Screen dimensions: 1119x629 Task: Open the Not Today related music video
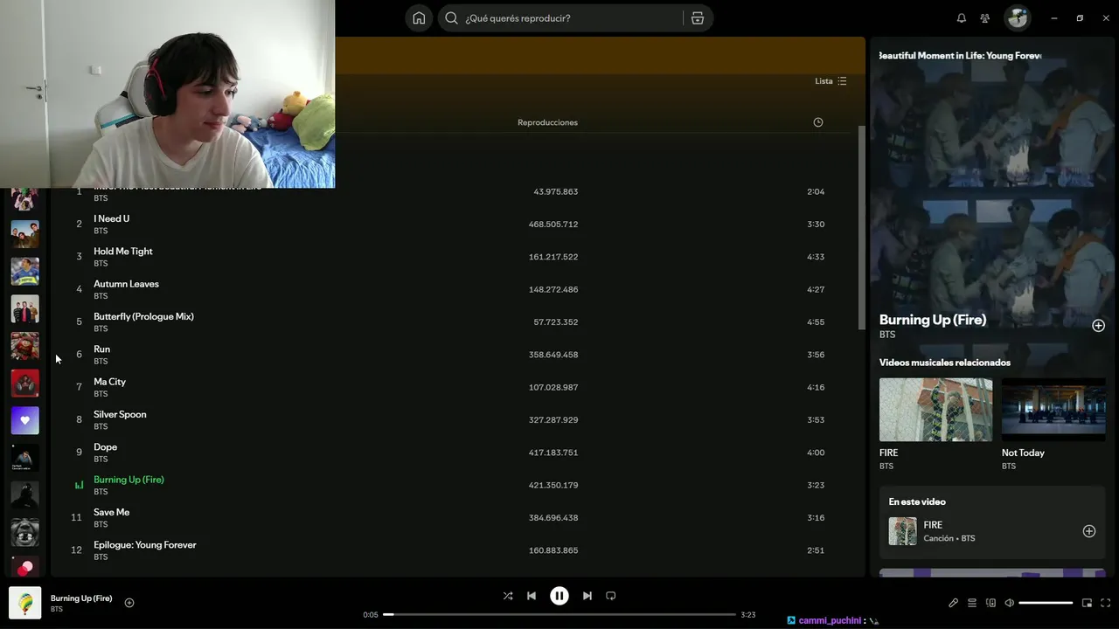pos(1053,410)
